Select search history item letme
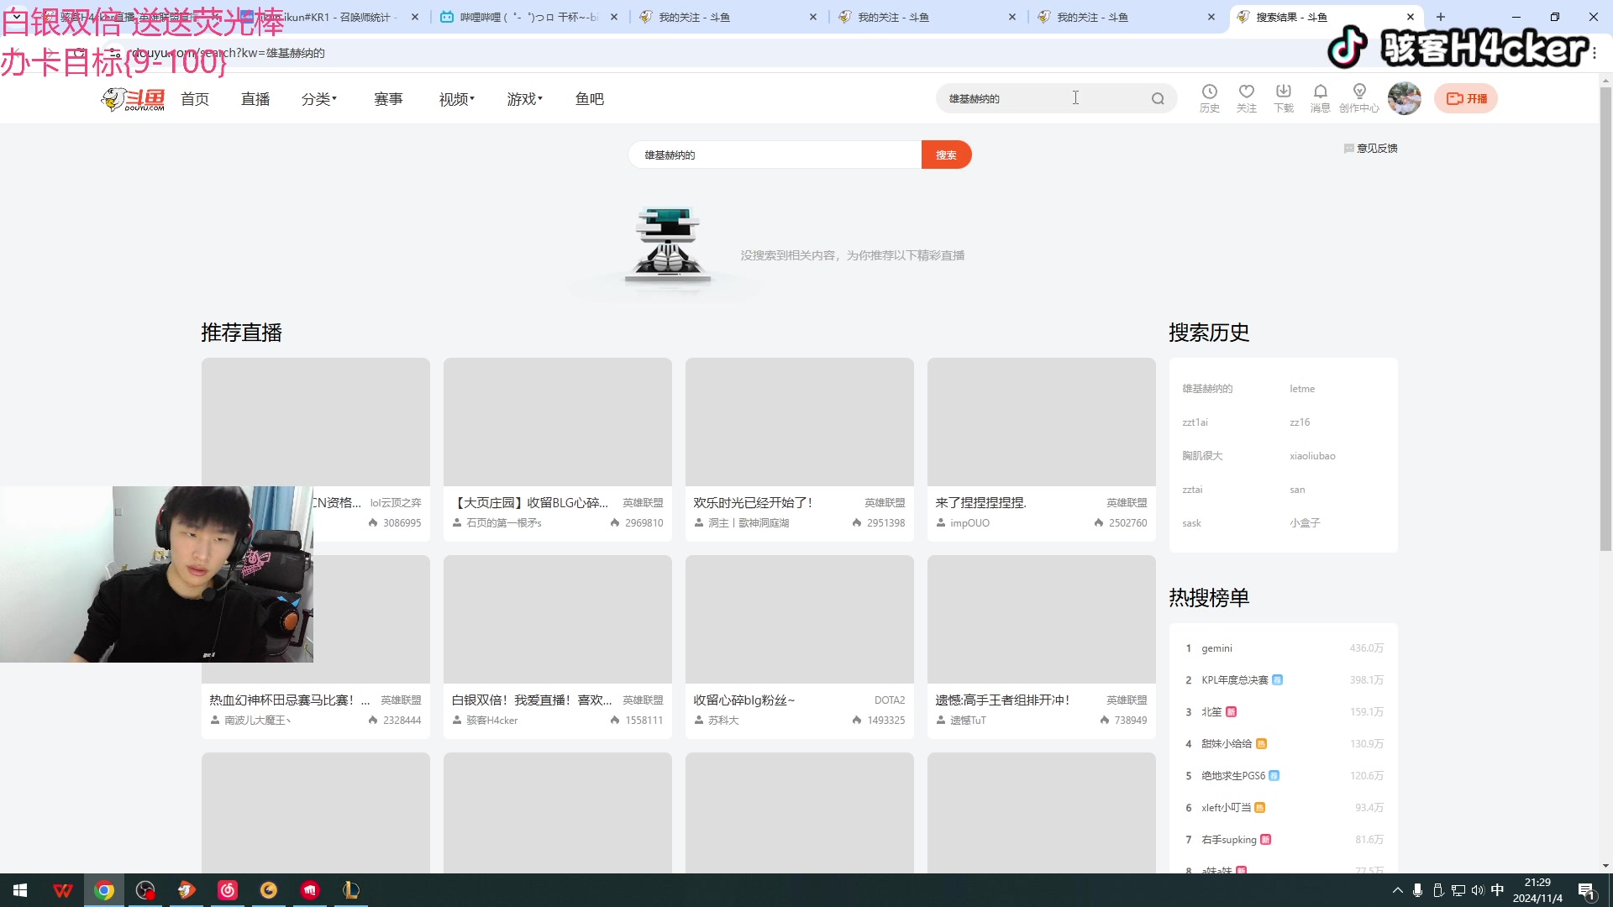 coord(1302,389)
